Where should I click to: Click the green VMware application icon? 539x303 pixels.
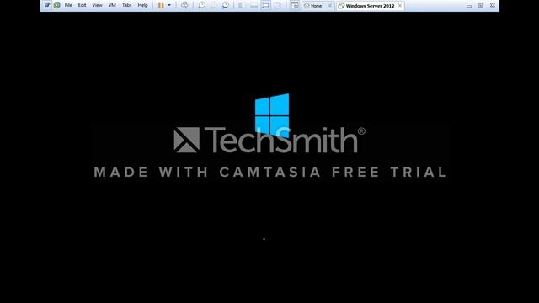pyautogui.click(x=57, y=5)
